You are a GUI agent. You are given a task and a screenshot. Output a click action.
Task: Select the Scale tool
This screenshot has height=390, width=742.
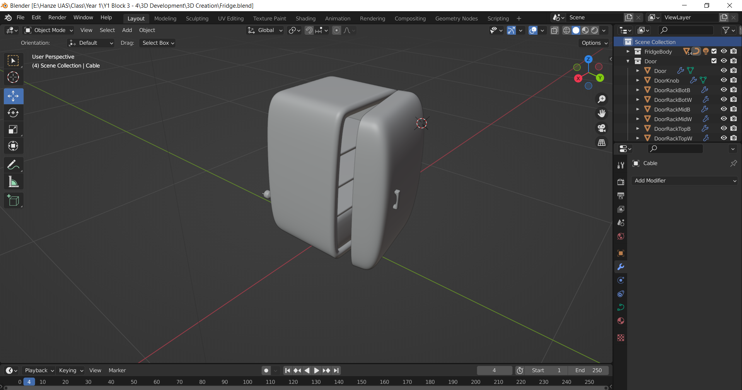[14, 129]
